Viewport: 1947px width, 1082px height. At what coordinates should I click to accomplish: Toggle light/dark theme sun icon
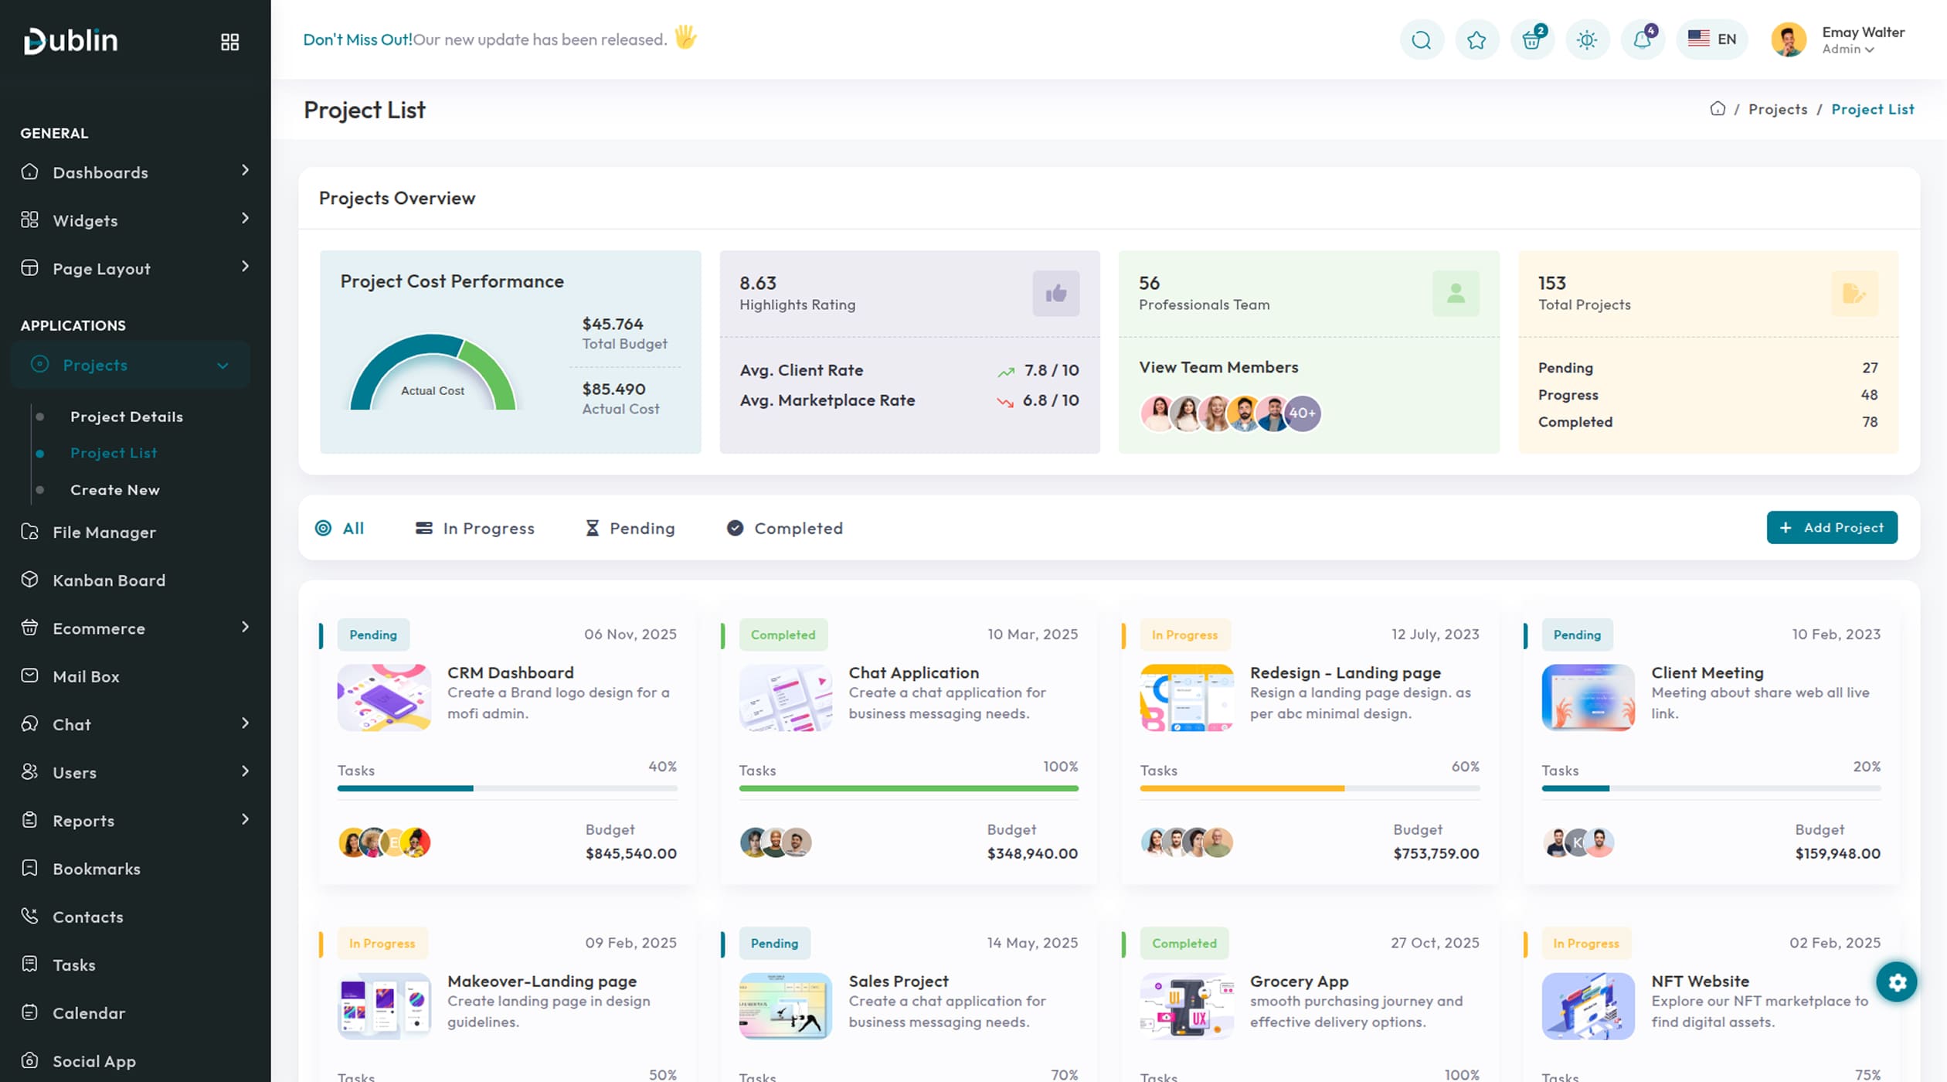[1587, 39]
